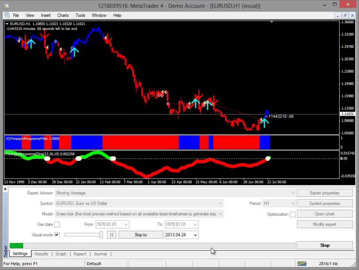359x270 pixels.
Task: Click the Default profile in status bar
Action: click(94, 264)
